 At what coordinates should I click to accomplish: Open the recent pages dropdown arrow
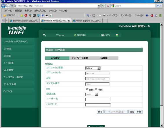(x=12, y=6)
